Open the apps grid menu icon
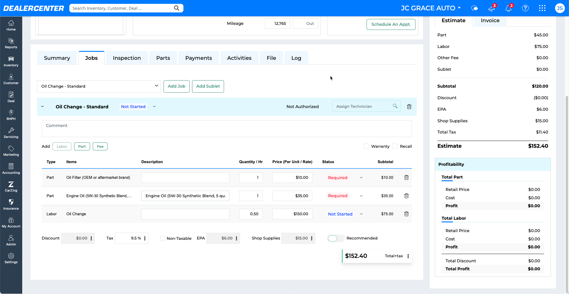 click(x=542, y=8)
